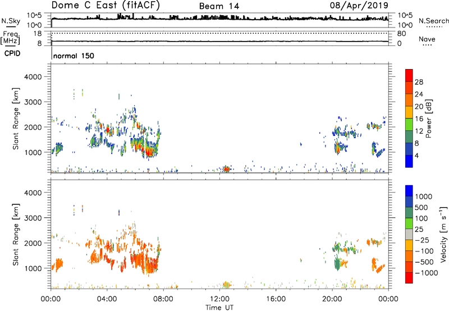This screenshot has height=311, width=449.
Task: Click the 18 tick on frequency axis
Action: point(38,34)
